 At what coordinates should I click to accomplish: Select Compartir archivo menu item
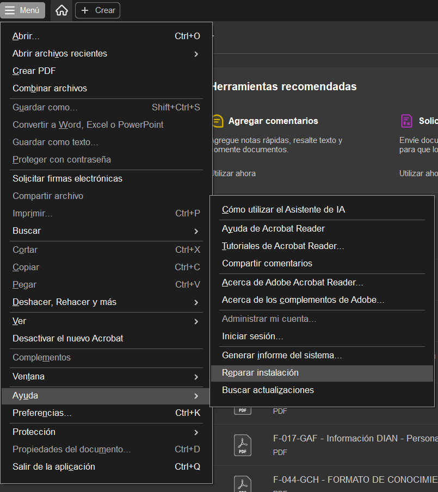(106, 196)
